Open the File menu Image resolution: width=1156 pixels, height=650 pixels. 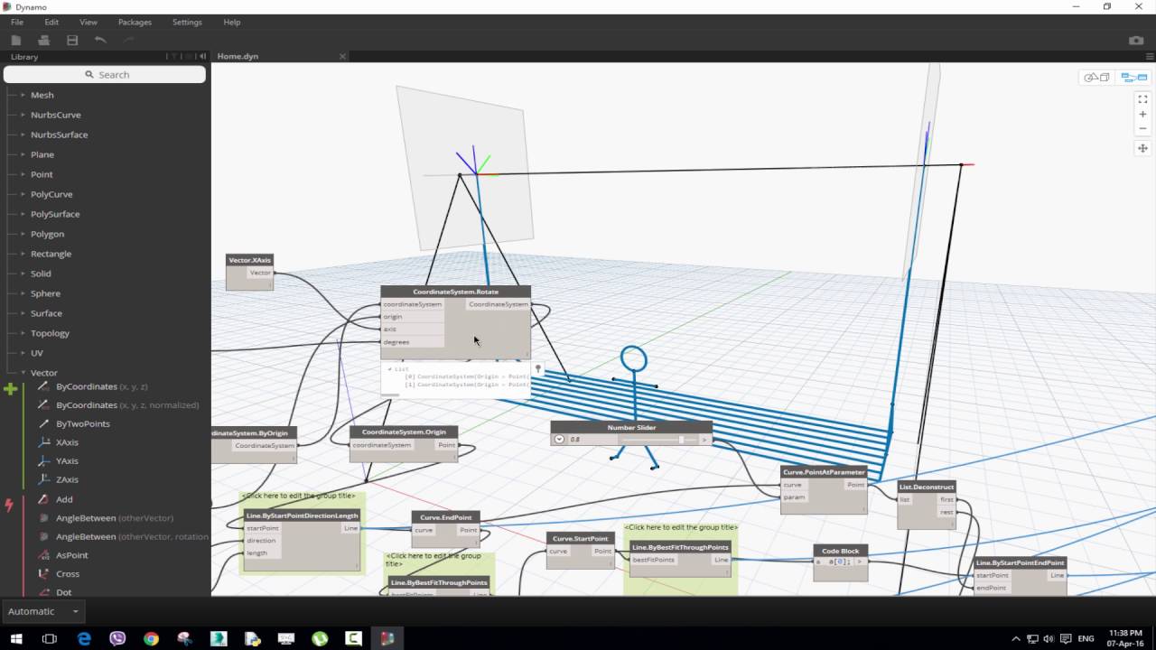pyautogui.click(x=17, y=22)
